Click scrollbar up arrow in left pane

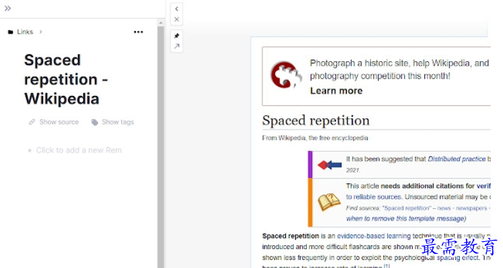(x=161, y=23)
